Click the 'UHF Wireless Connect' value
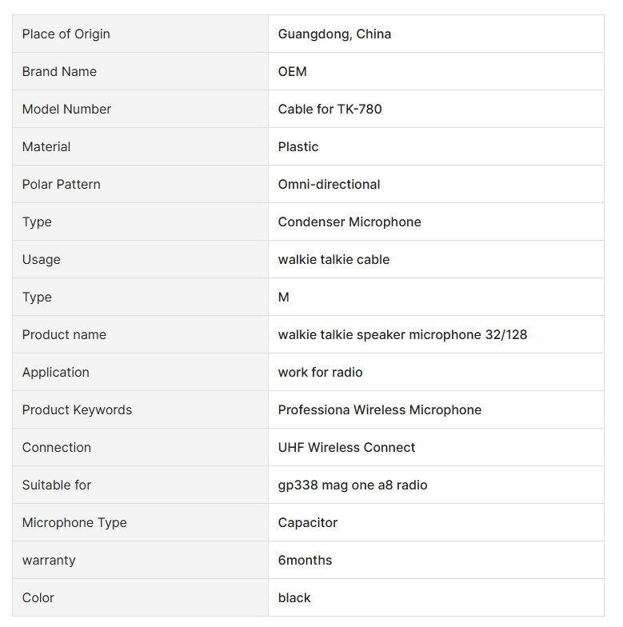The image size is (623, 627). tap(346, 447)
